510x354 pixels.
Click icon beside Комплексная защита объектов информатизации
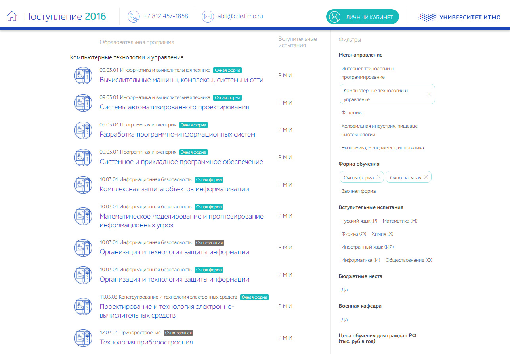tap(83, 185)
